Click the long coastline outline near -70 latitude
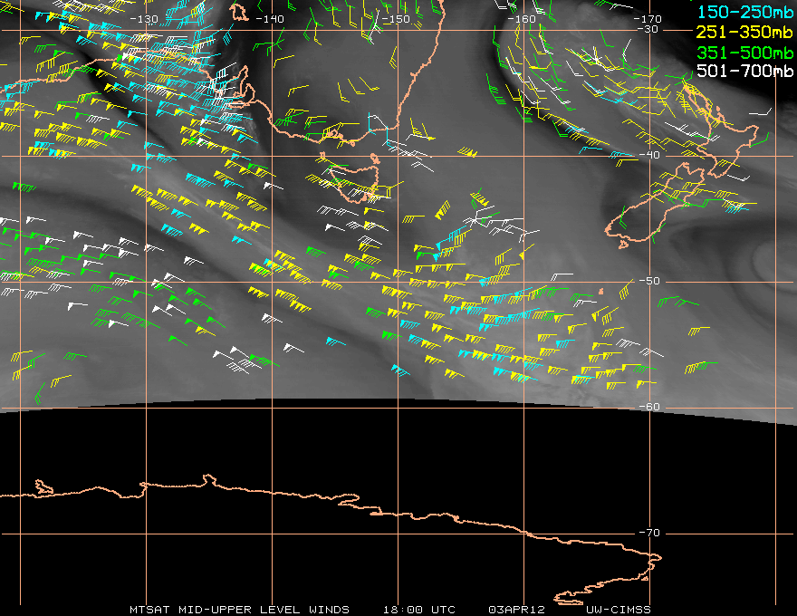Image resolution: width=797 pixels, height=616 pixels. coord(362,507)
